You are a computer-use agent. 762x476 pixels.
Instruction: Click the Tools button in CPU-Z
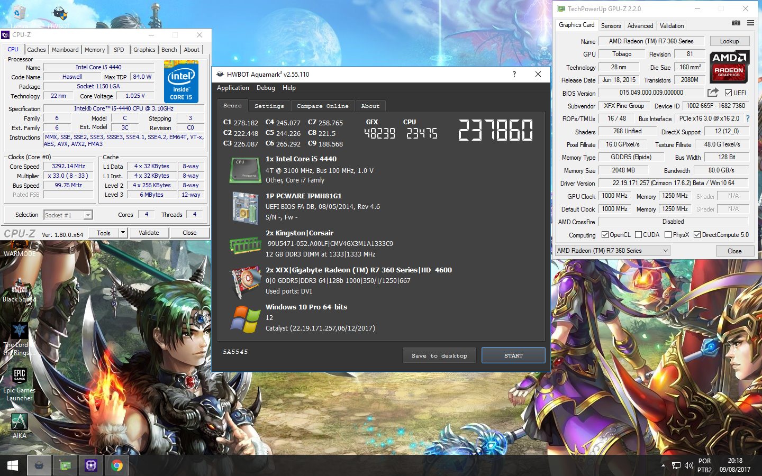coord(104,233)
